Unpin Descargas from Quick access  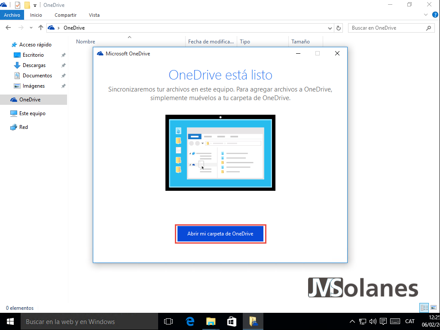(63, 65)
